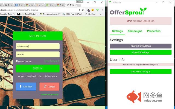Open the Create an account link
175x109 pixels.
pos(49,95)
